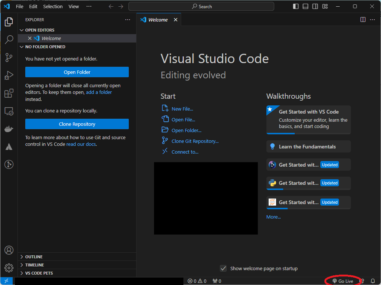Screen dimensions: 381x285
Task: Select the Welcome editor tab
Action: click(159, 20)
